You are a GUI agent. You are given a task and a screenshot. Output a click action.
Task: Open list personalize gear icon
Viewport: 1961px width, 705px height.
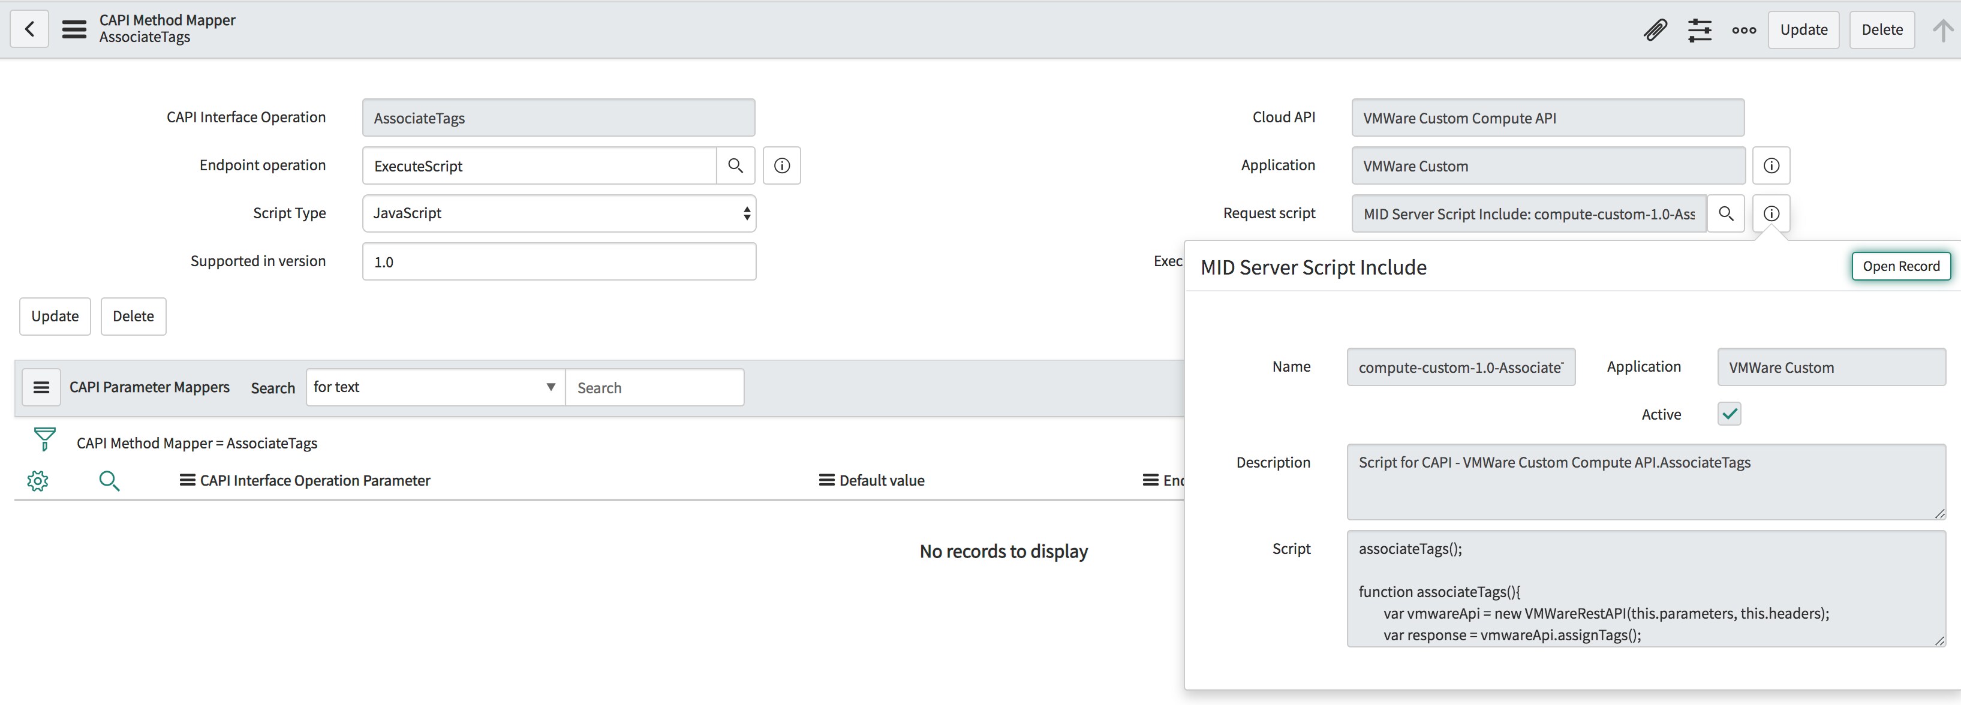37,480
